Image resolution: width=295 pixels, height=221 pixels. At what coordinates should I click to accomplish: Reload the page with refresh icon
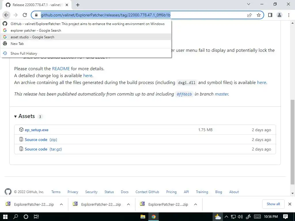25,15
